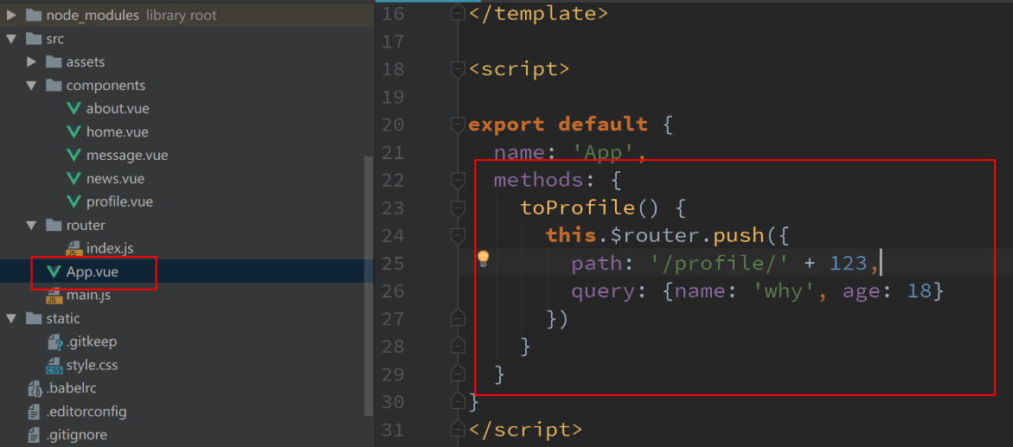Collapse the router folder arrow
Screen dimensions: 1013x447
tap(31, 226)
